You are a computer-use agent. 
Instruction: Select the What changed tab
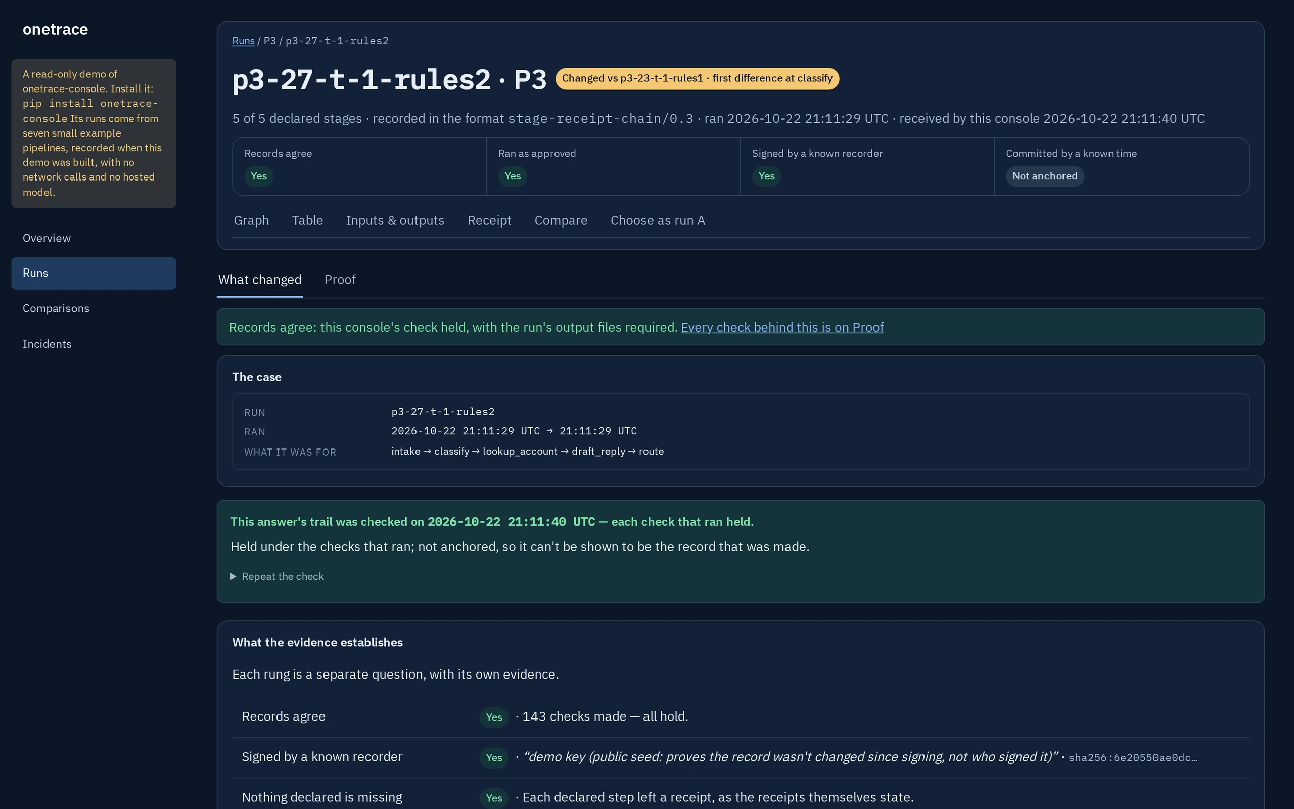(260, 279)
